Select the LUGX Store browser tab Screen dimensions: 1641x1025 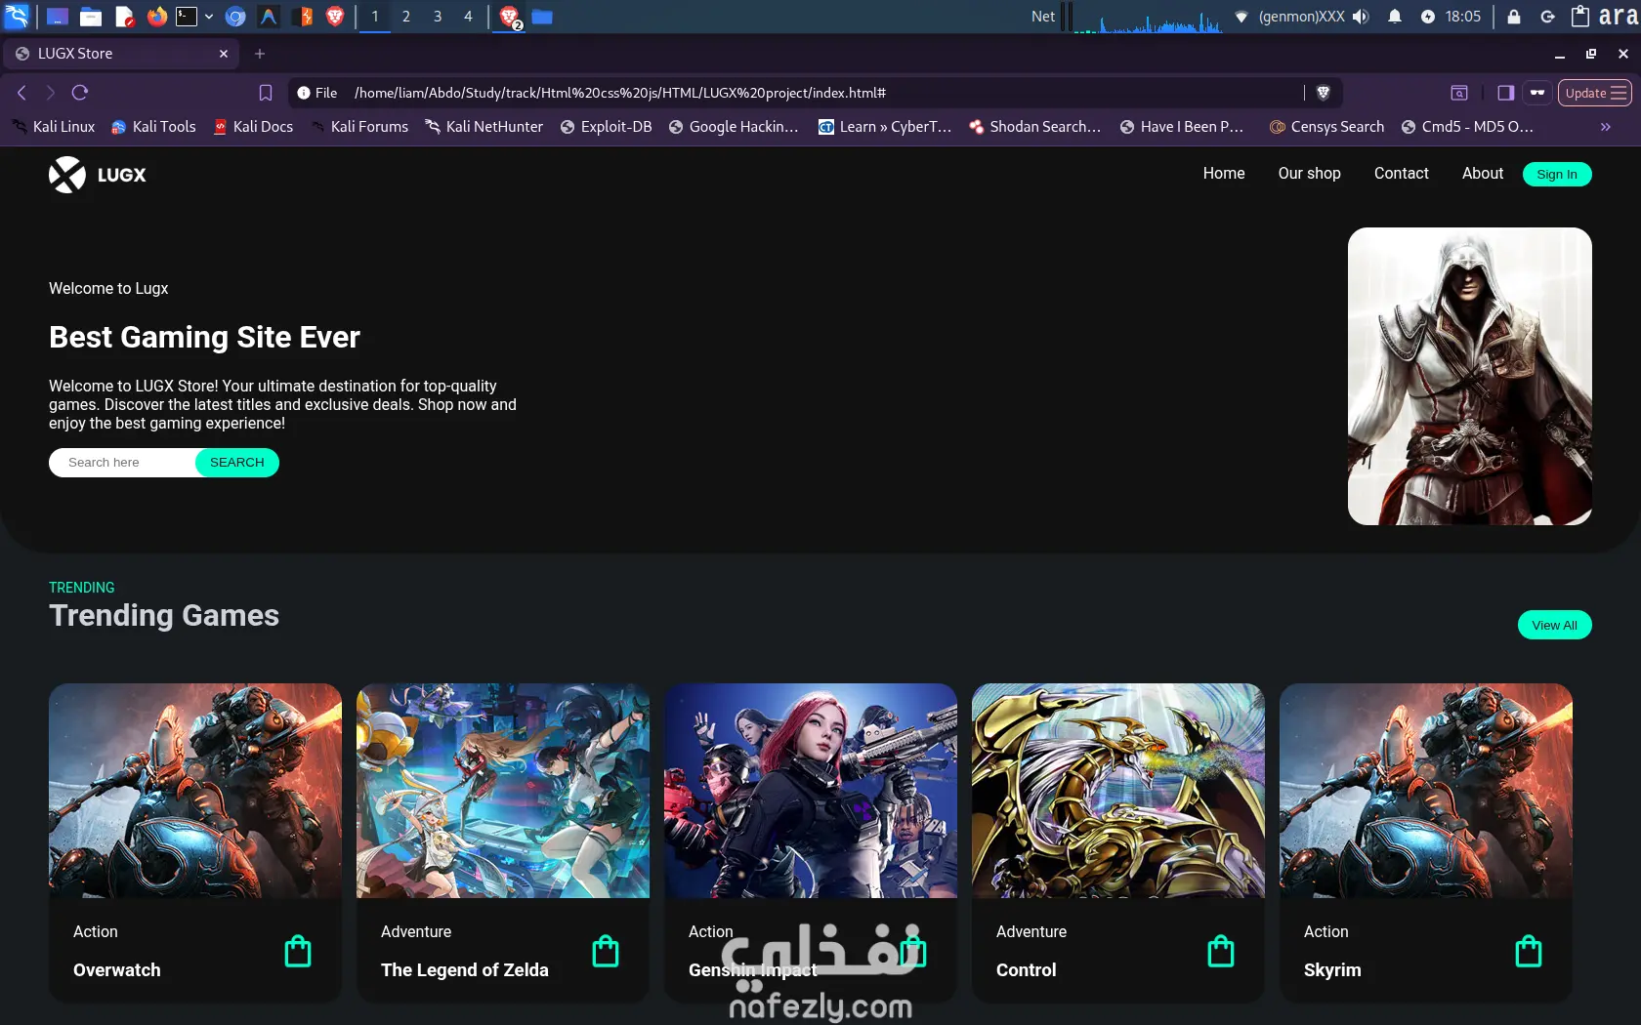point(122,54)
